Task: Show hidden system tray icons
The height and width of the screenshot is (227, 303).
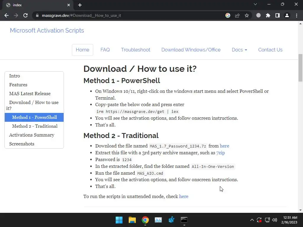Action: click(x=252, y=220)
